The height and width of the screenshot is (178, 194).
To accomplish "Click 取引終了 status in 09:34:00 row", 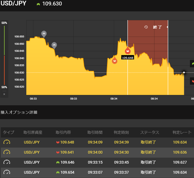I will pyautogui.click(x=148, y=152).
